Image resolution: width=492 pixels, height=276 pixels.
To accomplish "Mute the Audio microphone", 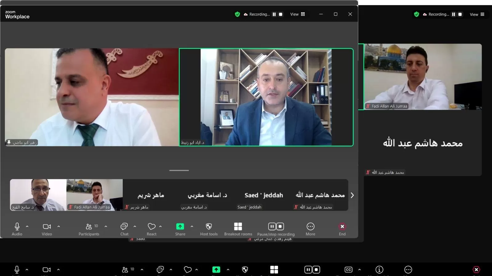I will point(17,229).
